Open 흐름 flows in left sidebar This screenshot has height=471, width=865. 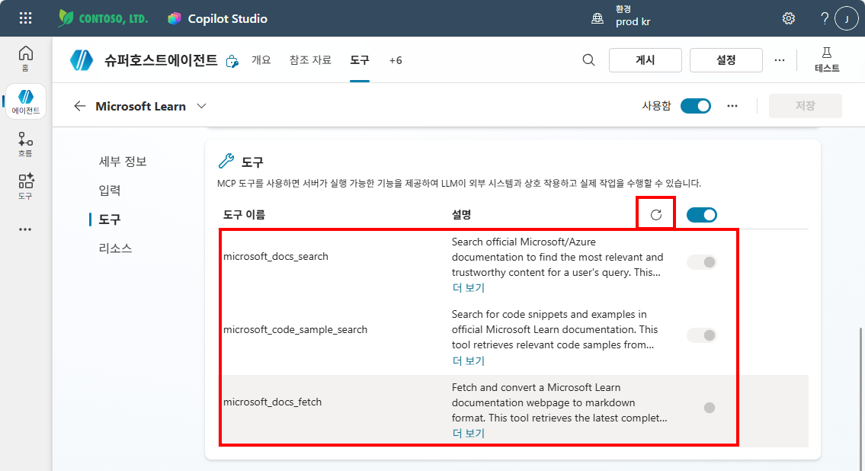click(x=25, y=145)
